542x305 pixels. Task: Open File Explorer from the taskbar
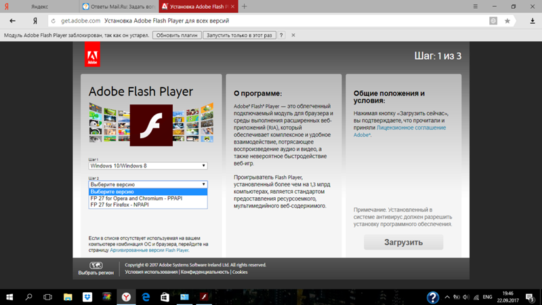(68, 297)
